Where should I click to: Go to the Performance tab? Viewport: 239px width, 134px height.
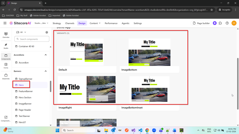111,23
